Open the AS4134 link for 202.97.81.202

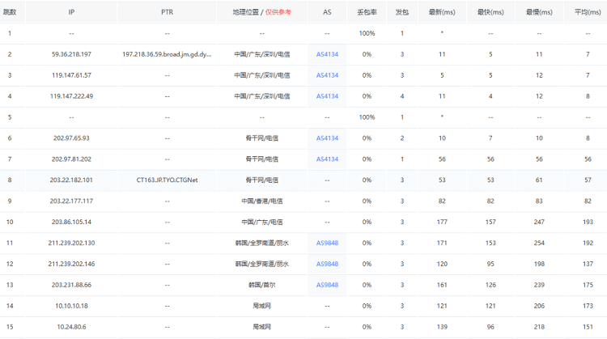coord(327,159)
